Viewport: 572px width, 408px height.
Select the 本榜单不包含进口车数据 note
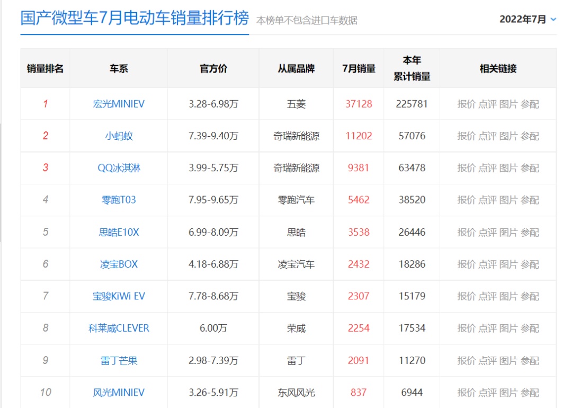click(x=307, y=21)
